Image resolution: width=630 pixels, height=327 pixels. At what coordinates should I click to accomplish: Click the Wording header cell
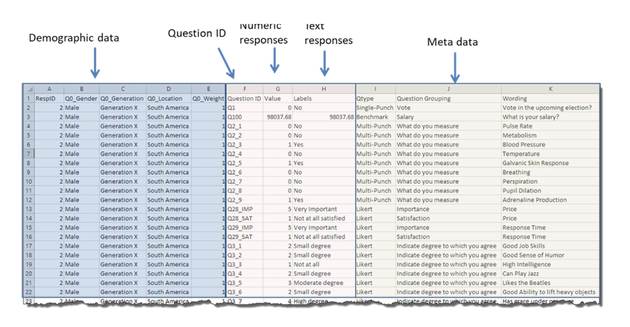point(550,98)
